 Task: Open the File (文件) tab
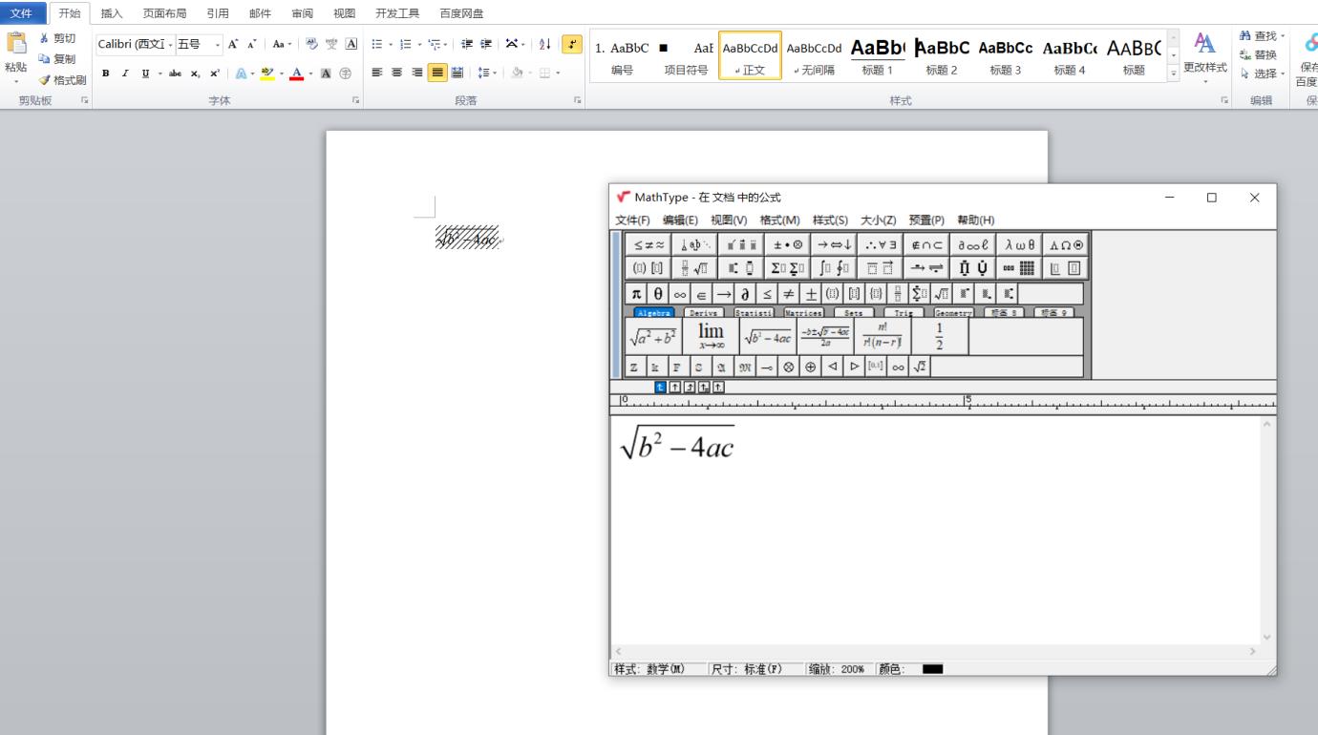pyautogui.click(x=21, y=13)
